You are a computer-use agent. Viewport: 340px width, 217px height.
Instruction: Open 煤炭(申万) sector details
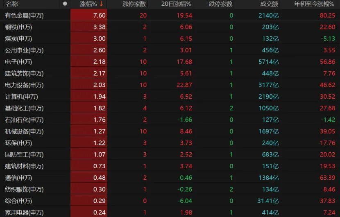[18, 39]
